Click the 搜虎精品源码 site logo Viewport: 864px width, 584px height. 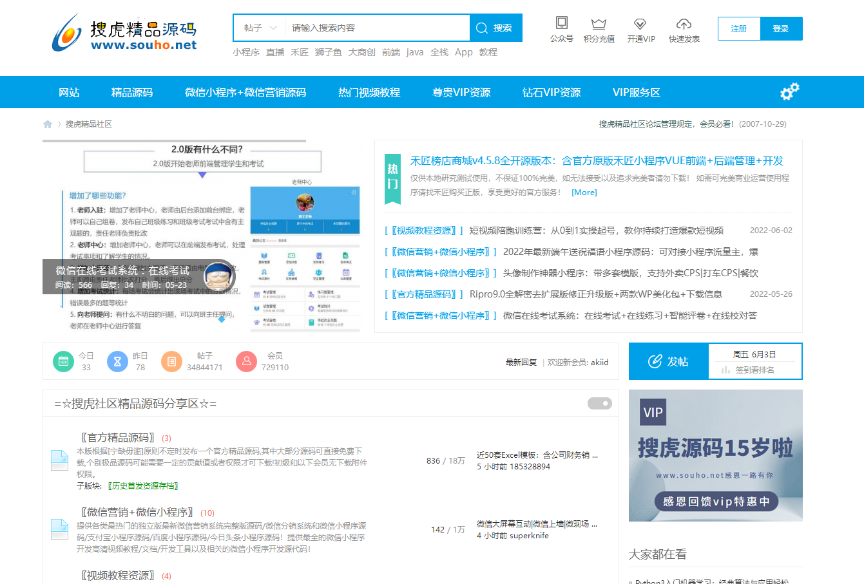pos(124,32)
